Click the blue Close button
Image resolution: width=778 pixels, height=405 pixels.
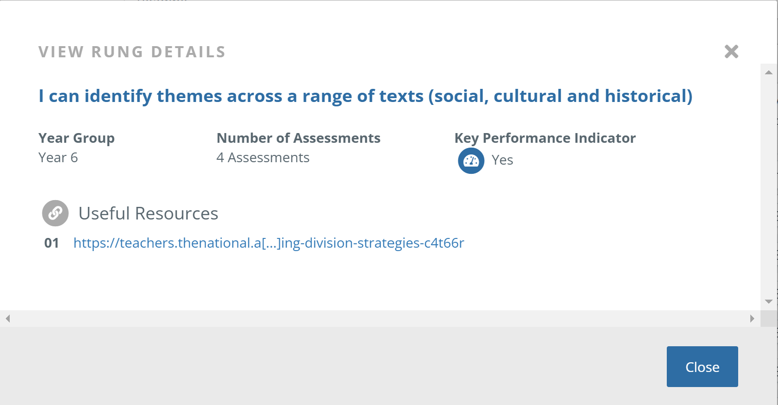(x=702, y=367)
